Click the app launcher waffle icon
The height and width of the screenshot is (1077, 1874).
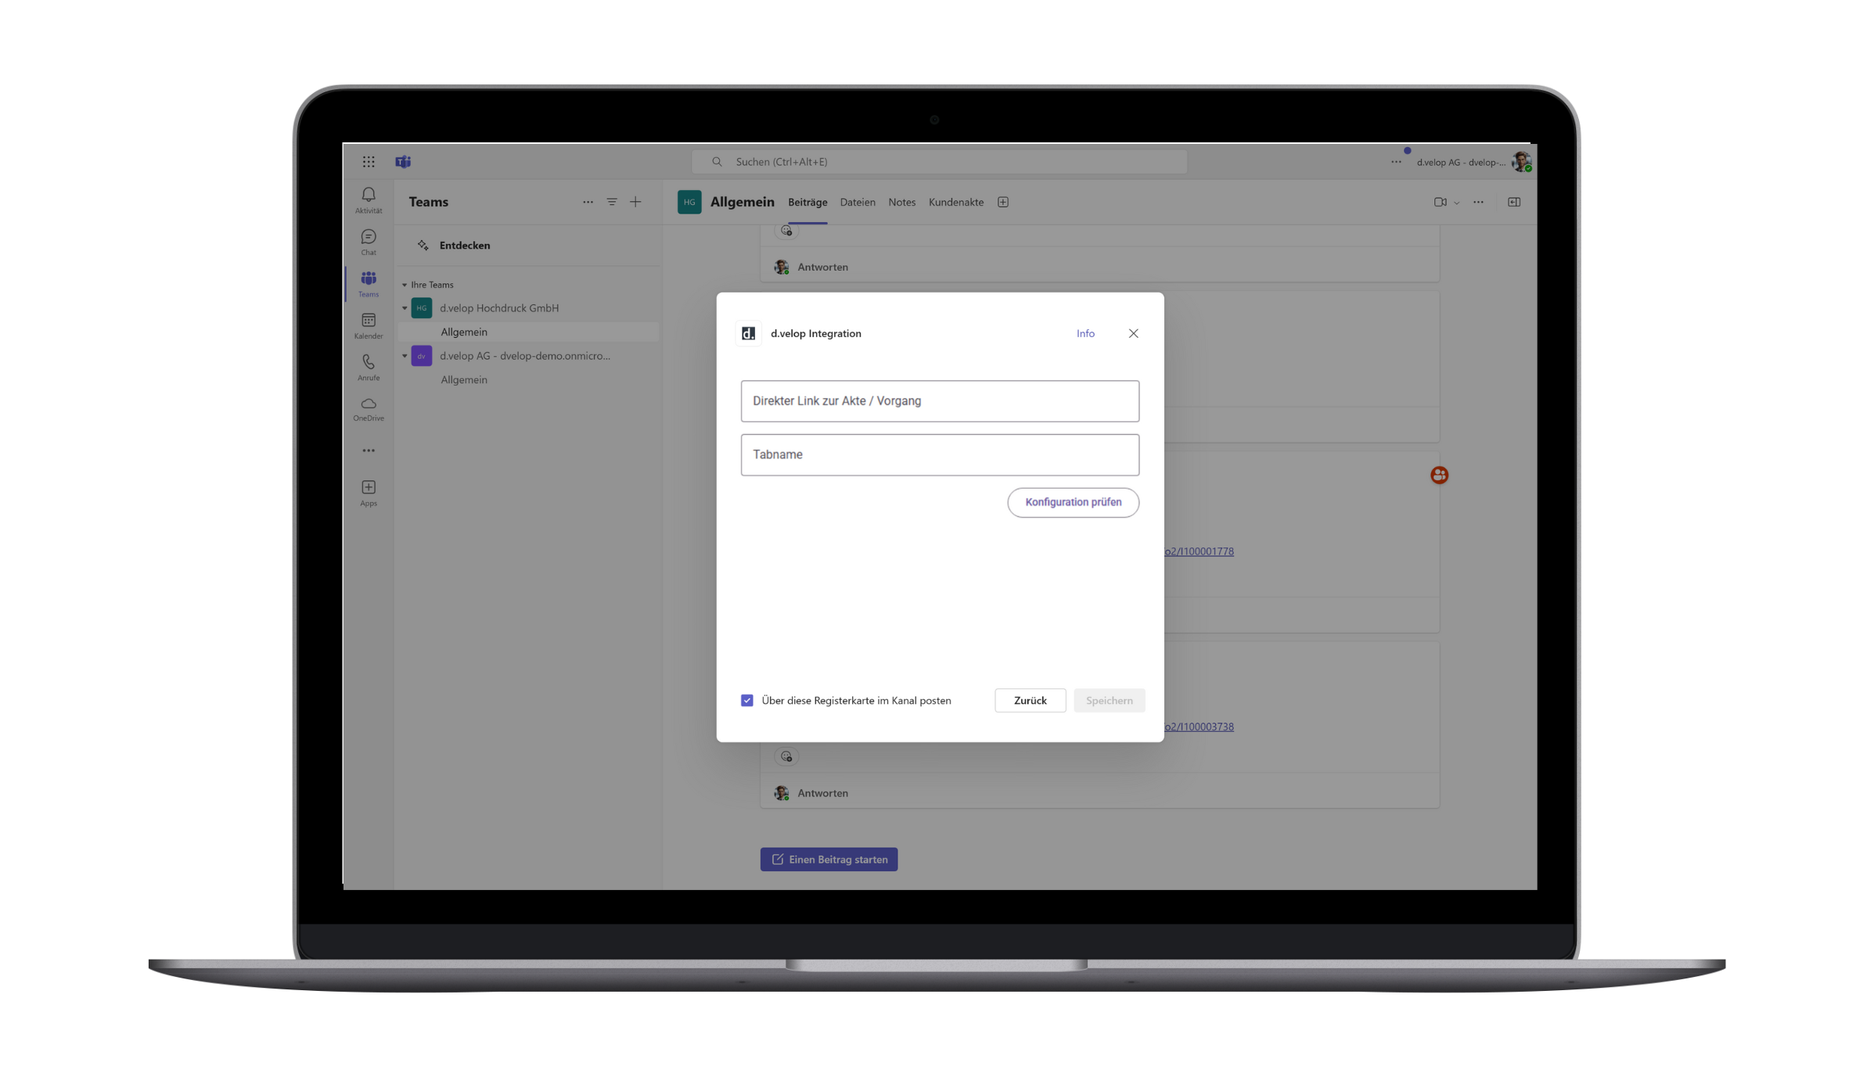click(x=369, y=162)
